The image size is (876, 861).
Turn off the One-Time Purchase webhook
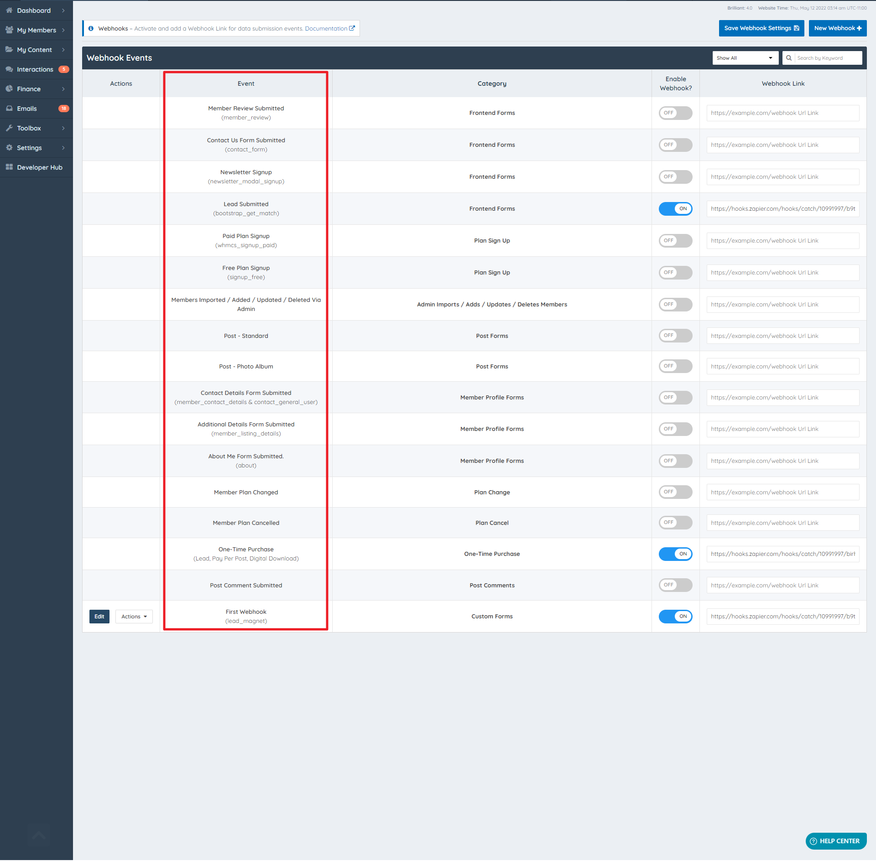click(x=675, y=554)
